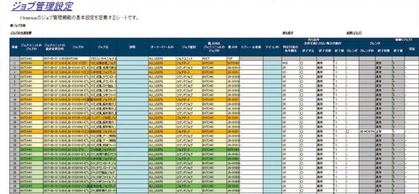Select the ジョブ名 column header
Viewport: 419px width, 194px height.
click(103, 47)
